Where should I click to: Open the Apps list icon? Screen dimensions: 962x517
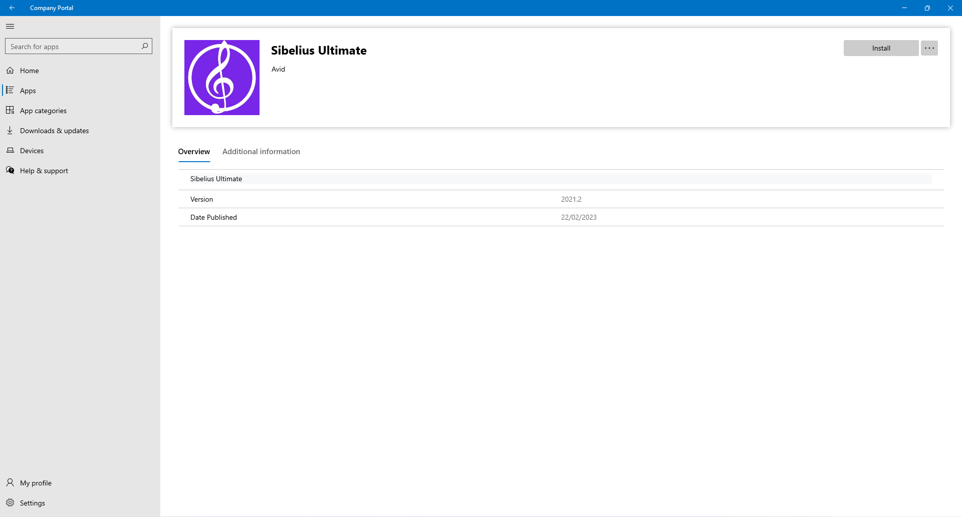click(x=10, y=90)
